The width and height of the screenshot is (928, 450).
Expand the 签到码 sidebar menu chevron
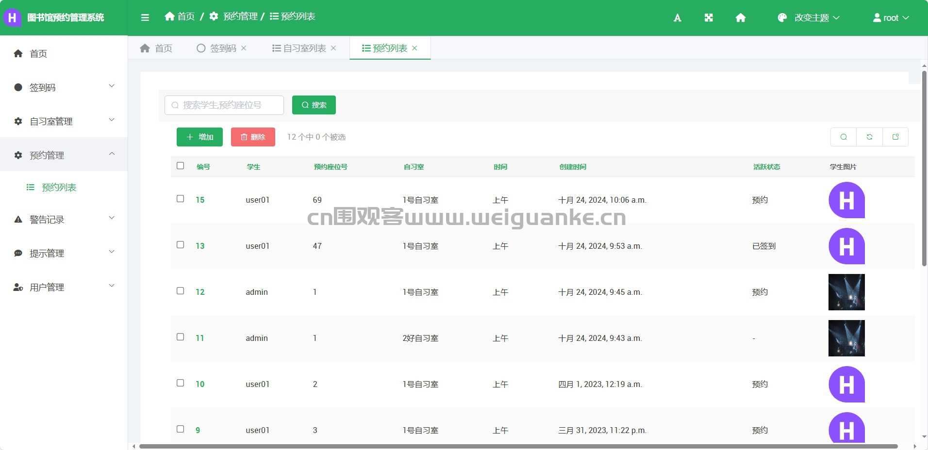point(112,86)
